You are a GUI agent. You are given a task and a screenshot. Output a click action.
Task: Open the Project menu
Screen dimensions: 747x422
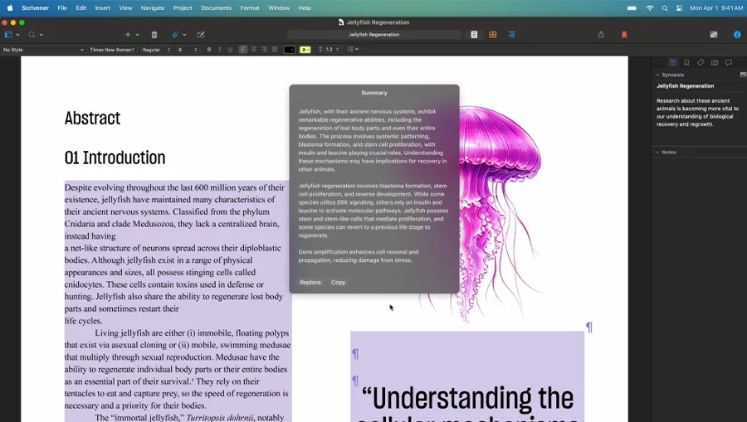pyautogui.click(x=183, y=8)
